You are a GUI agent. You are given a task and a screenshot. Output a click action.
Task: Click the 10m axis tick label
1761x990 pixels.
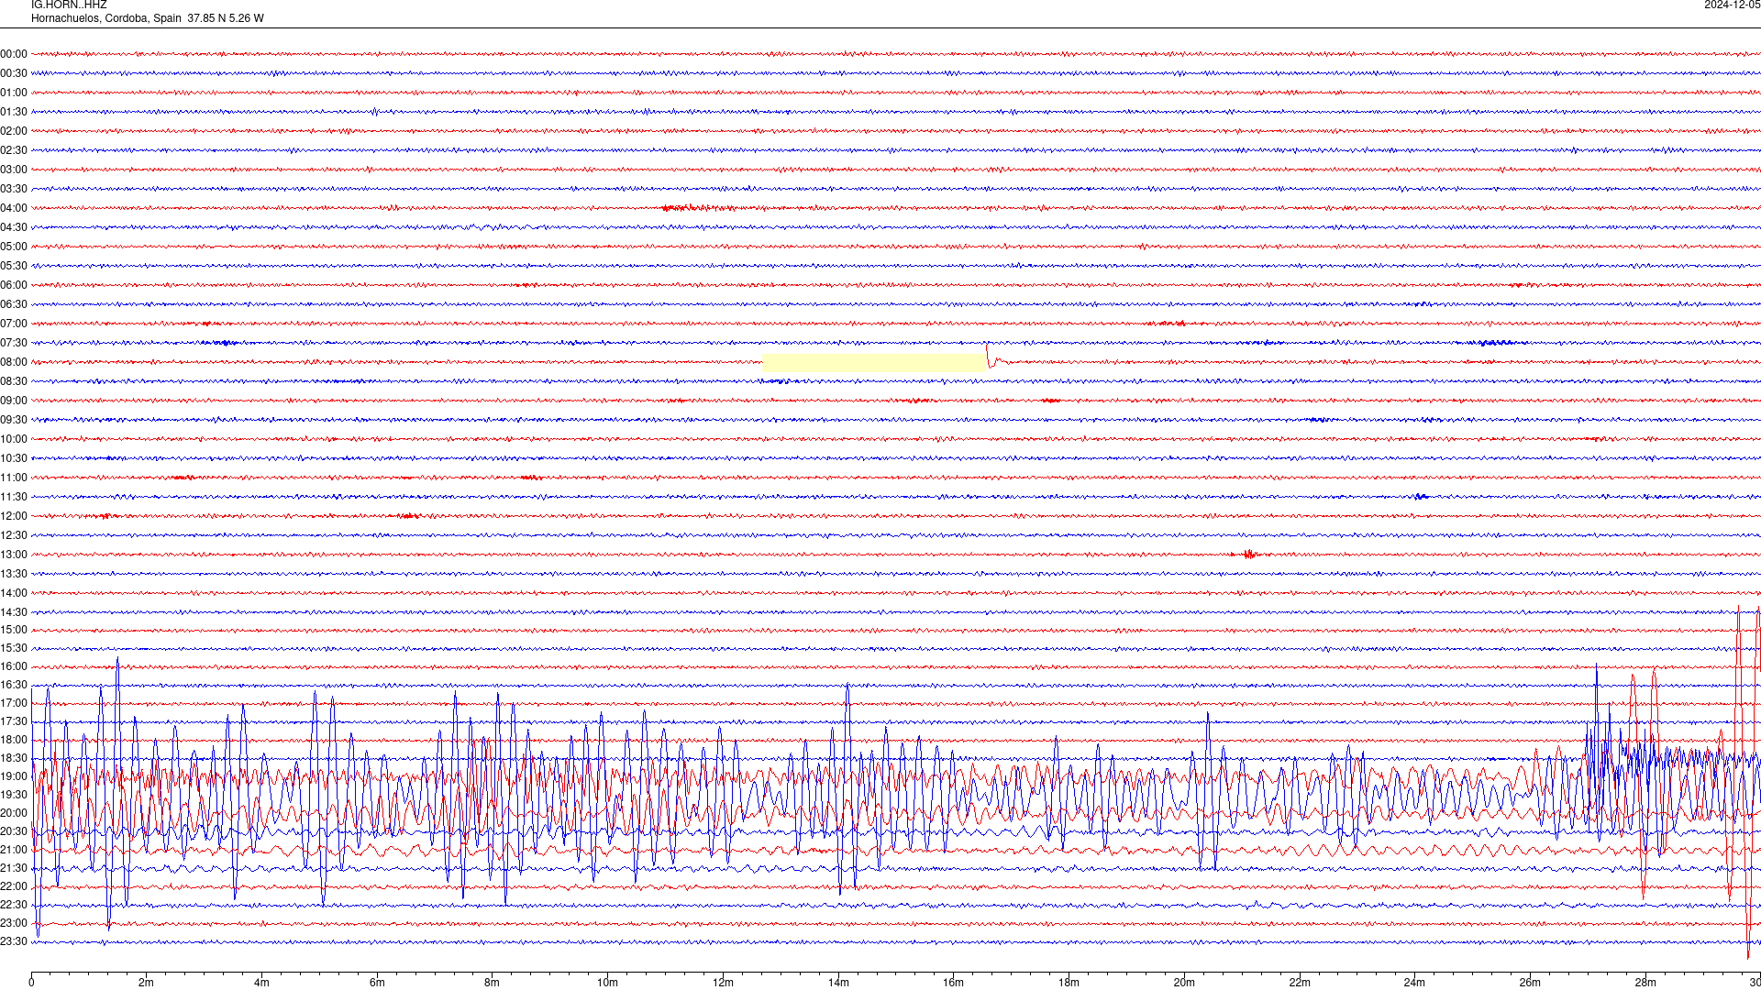tap(607, 983)
